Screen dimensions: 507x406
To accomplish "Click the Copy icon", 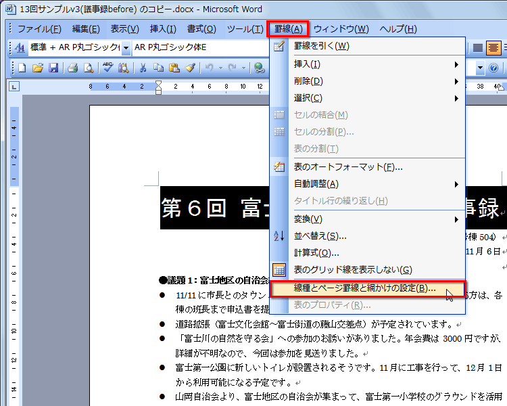I will (x=158, y=68).
